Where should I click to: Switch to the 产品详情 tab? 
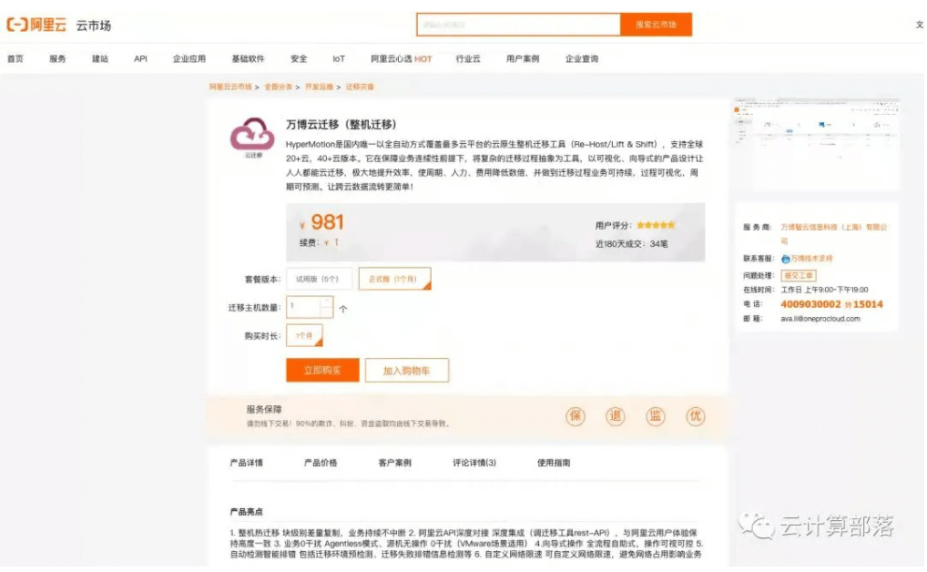tap(247, 463)
